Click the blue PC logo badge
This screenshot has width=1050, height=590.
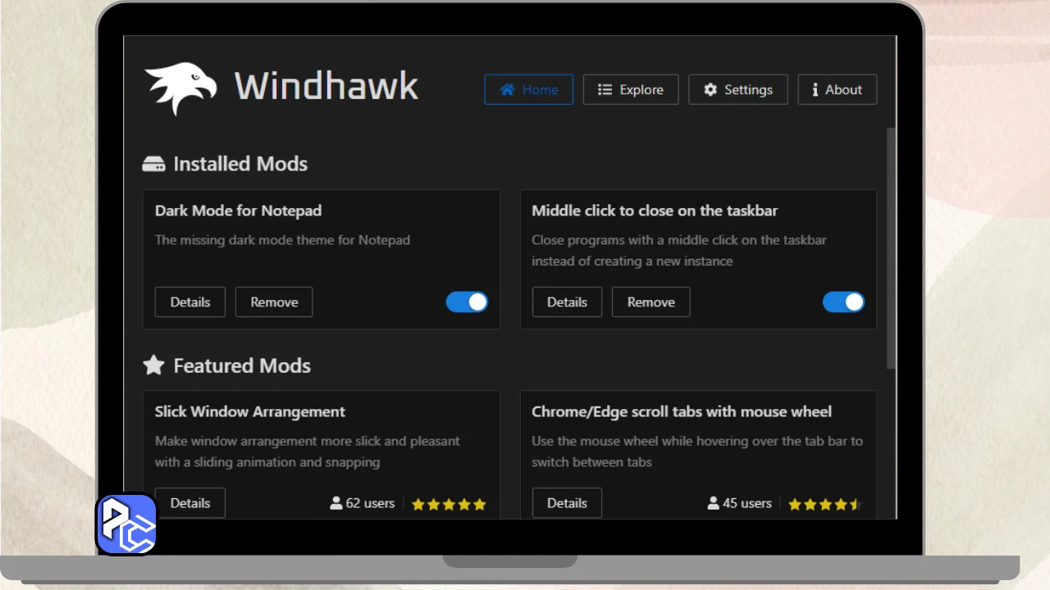pos(127,524)
